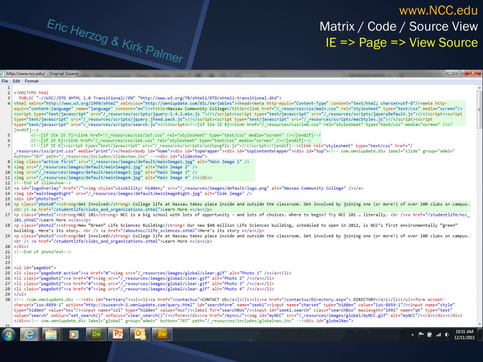Click the "<!--End of slideshow-->" comment
Image resolution: width=483 pixels, height=362 pixels.
(42, 183)
